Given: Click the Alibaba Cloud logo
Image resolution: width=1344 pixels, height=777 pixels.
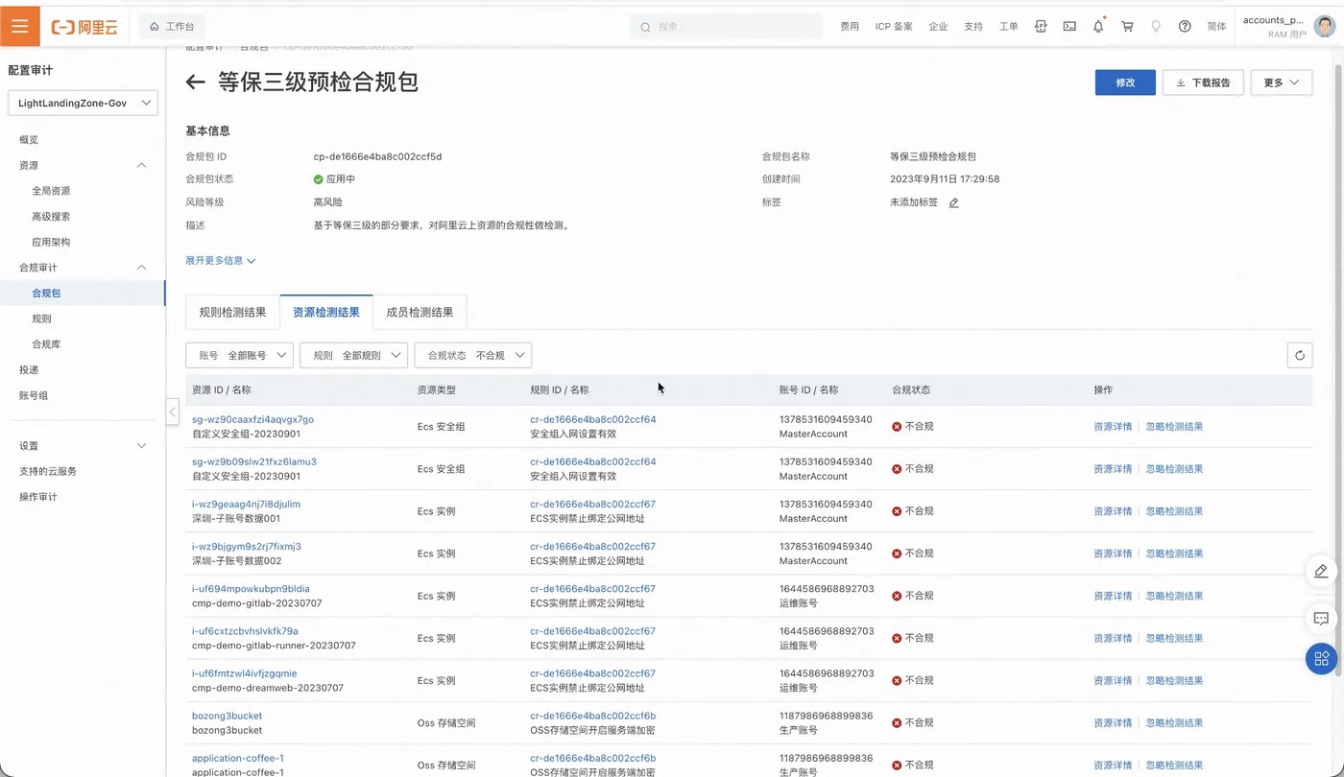Looking at the screenshot, I should point(84,28).
